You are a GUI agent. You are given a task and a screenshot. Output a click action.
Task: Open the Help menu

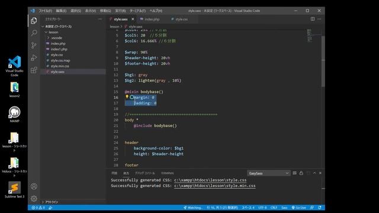(x=156, y=11)
